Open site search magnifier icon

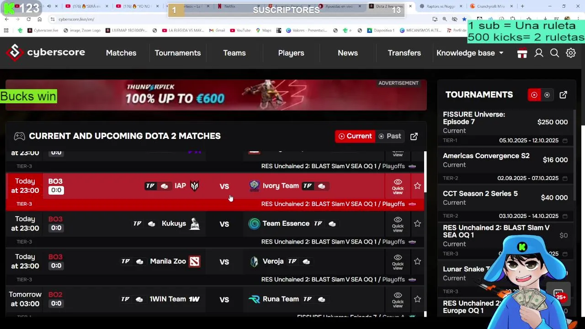(554, 53)
